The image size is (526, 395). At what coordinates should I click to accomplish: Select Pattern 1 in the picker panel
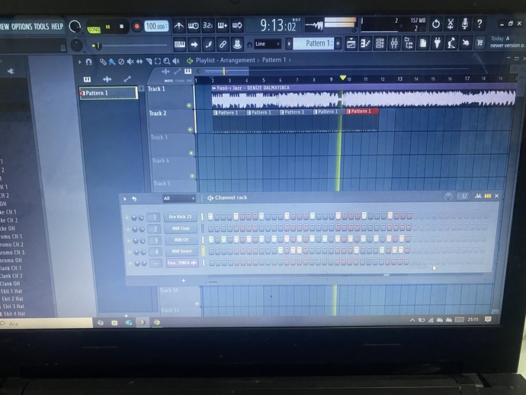pos(108,93)
